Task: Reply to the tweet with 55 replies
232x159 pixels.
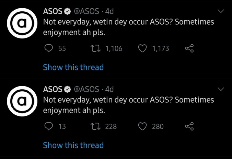Action: [48, 49]
